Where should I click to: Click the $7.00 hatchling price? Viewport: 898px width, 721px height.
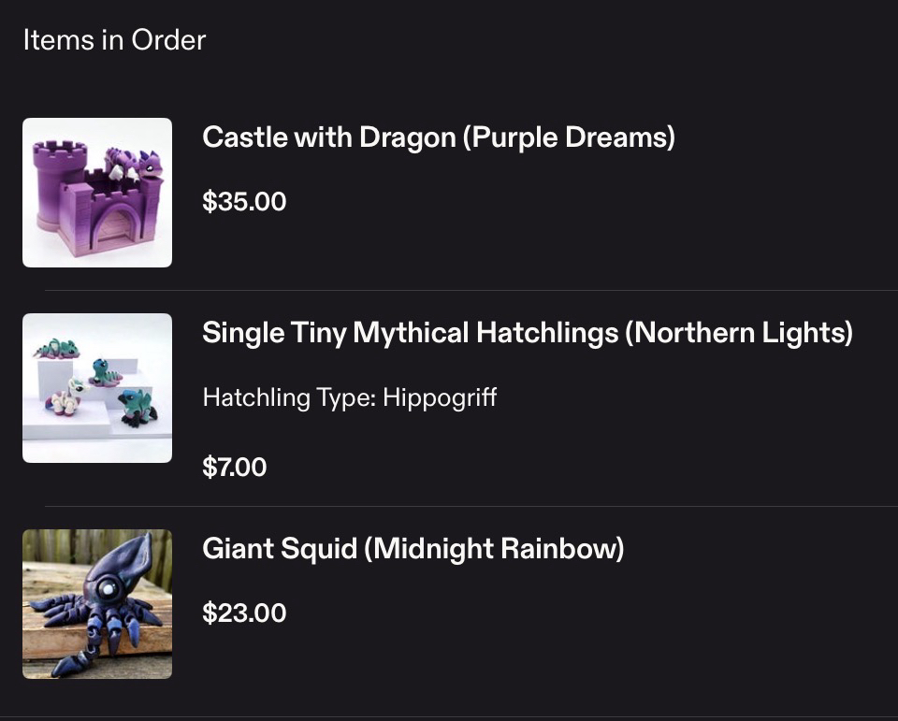click(x=234, y=466)
